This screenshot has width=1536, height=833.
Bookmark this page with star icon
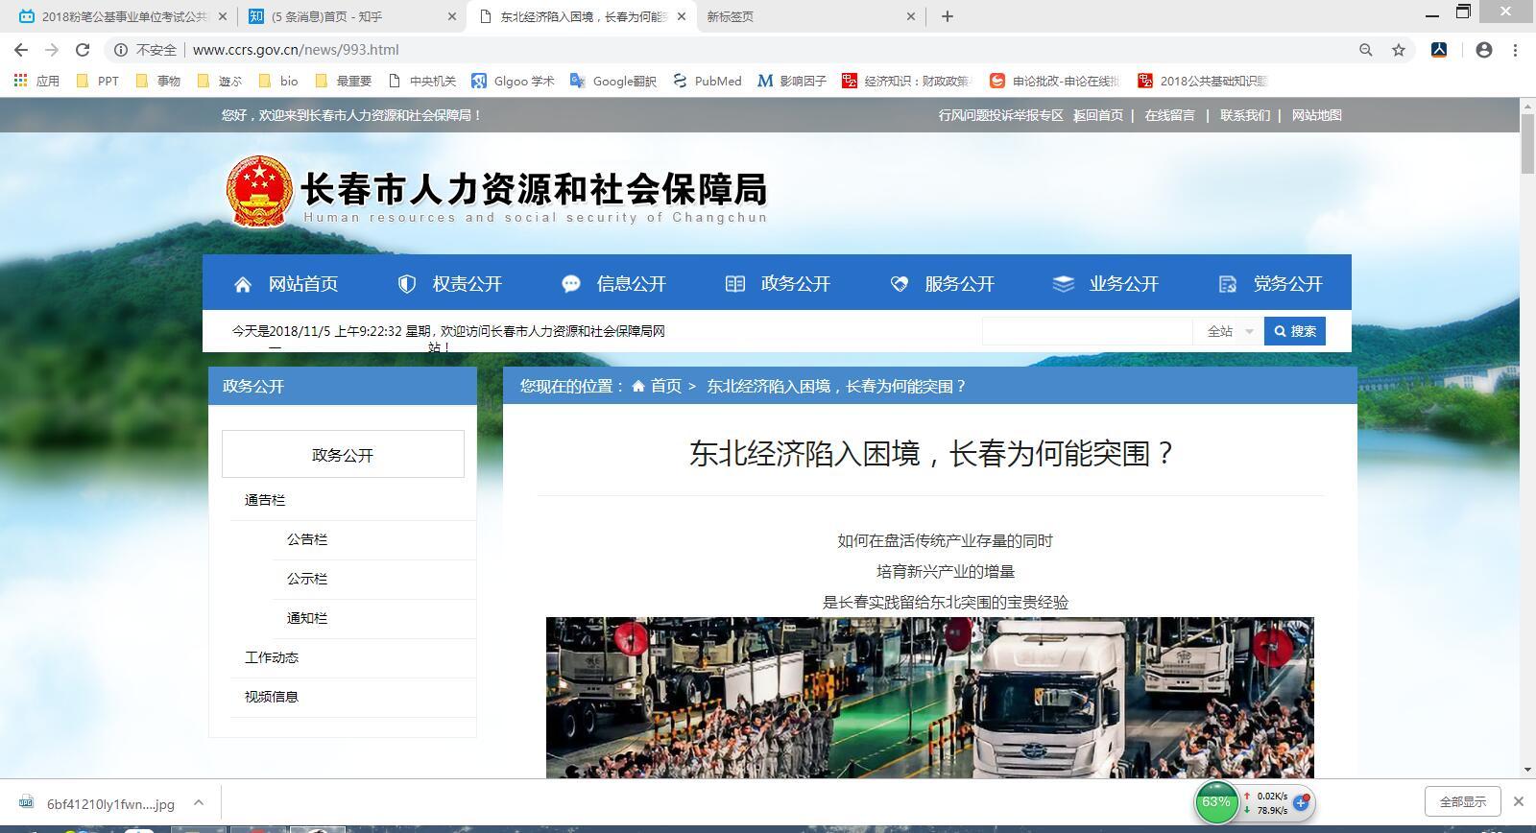point(1399,50)
